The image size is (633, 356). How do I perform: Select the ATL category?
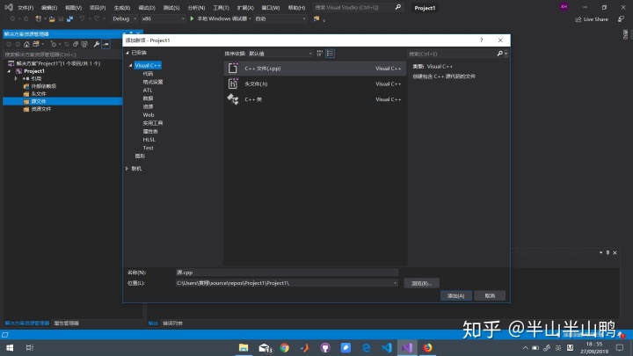[148, 90]
